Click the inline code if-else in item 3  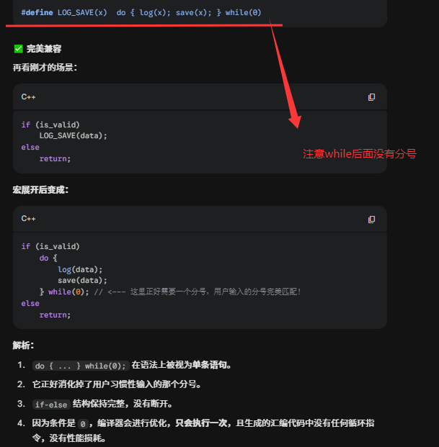click(x=51, y=405)
